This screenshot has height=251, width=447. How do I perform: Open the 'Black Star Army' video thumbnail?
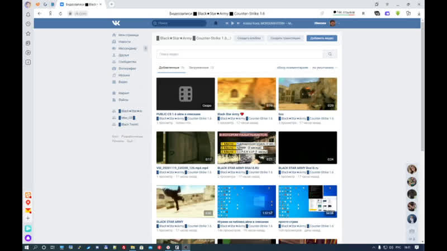pos(246,94)
